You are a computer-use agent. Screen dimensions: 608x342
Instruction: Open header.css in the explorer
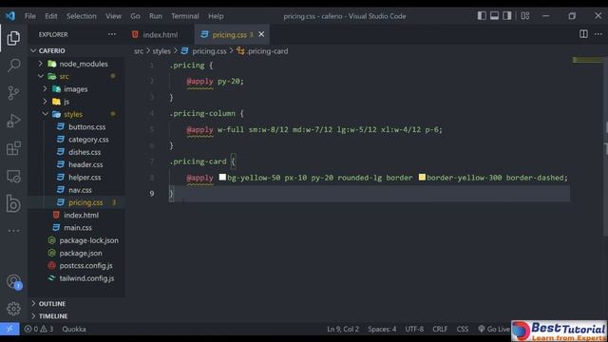(85, 164)
